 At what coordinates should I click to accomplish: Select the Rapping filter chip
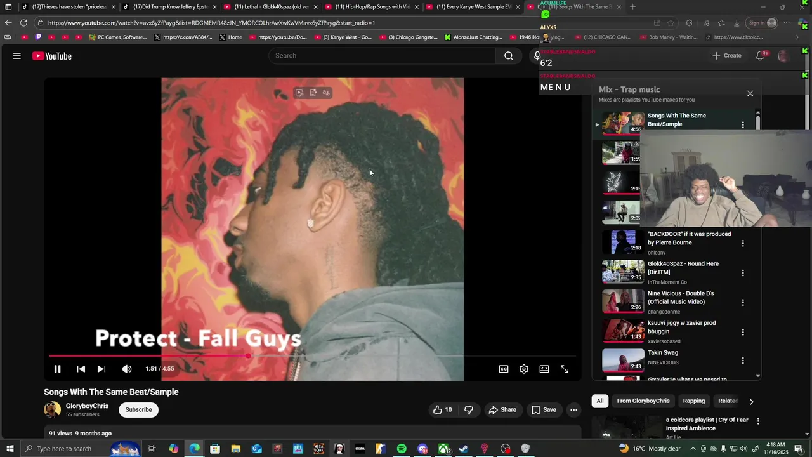(693, 401)
